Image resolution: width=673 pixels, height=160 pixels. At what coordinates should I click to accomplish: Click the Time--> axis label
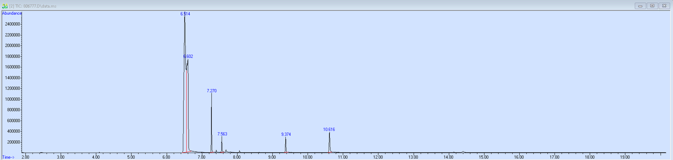coord(8,157)
